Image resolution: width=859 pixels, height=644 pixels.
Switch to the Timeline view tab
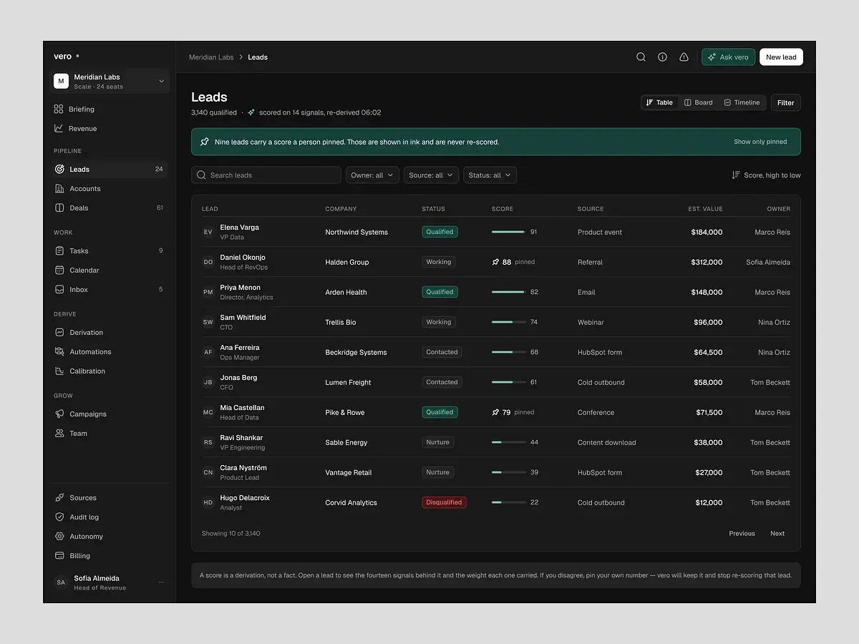click(742, 102)
